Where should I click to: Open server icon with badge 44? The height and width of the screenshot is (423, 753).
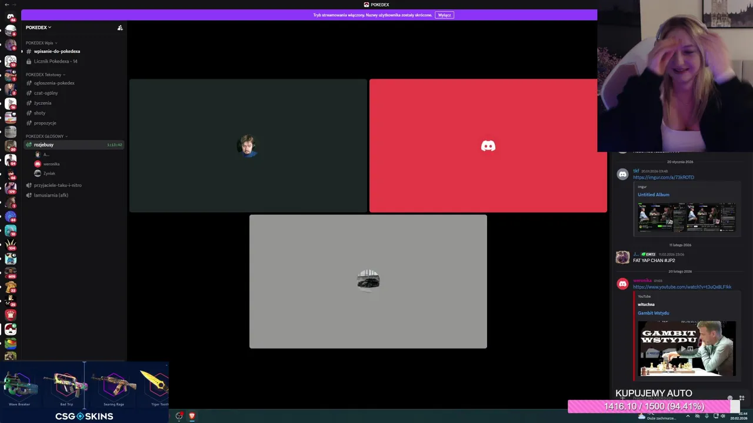11,216
